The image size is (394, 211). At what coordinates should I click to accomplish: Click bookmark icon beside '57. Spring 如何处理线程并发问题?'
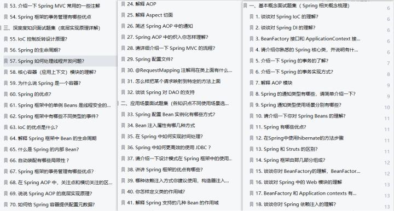[x=6, y=61]
